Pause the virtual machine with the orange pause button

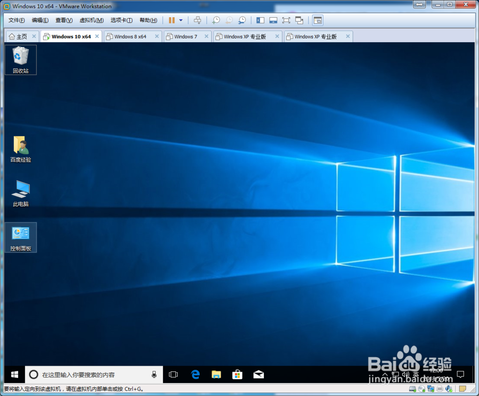pyautogui.click(x=171, y=20)
